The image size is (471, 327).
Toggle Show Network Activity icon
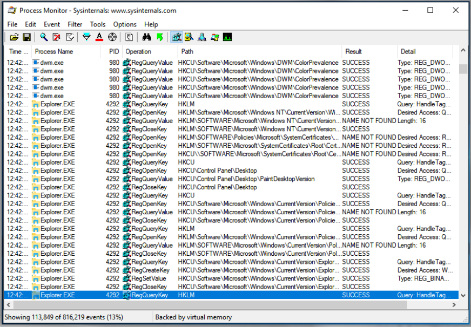(202, 37)
